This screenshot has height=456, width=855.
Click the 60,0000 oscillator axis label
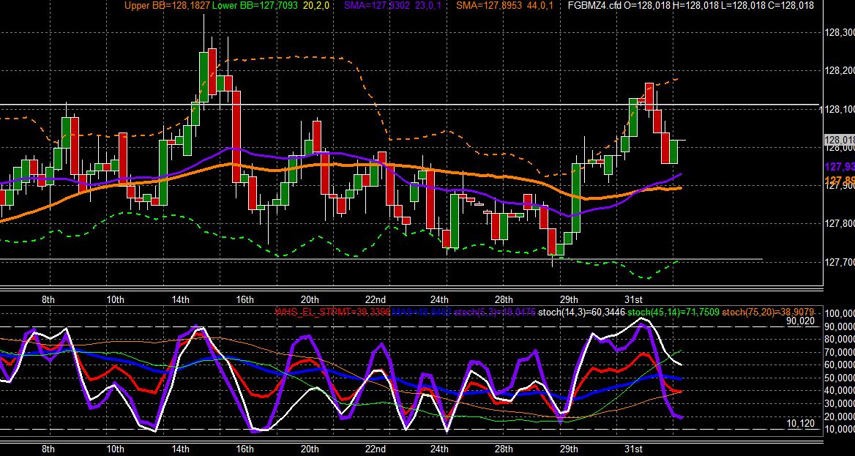[840, 365]
